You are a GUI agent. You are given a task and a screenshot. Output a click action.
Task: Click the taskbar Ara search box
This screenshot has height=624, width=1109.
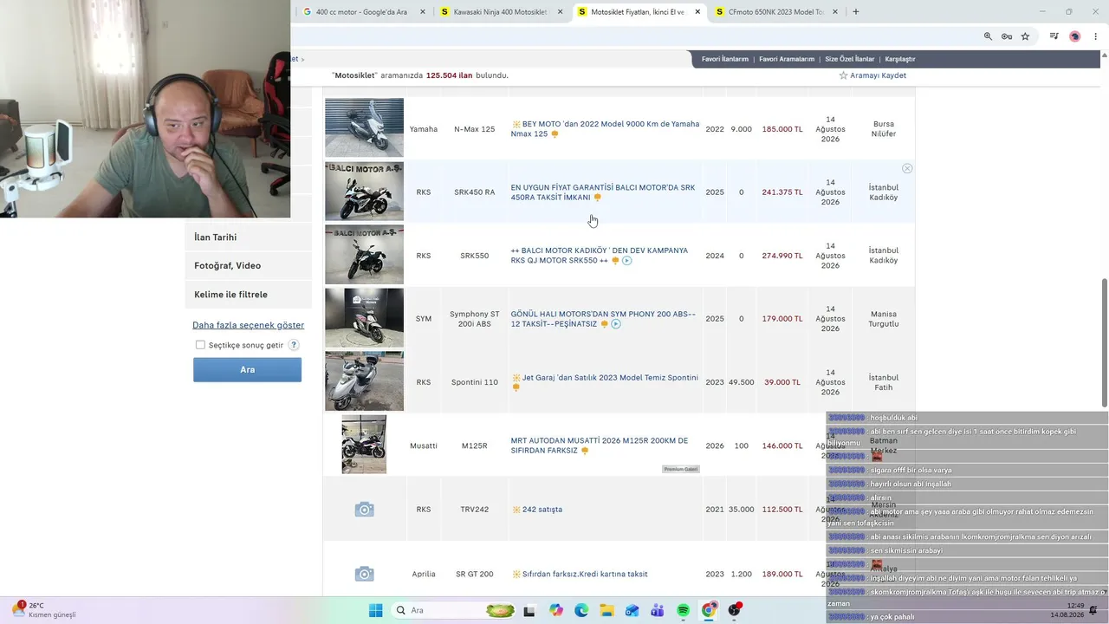click(x=455, y=610)
